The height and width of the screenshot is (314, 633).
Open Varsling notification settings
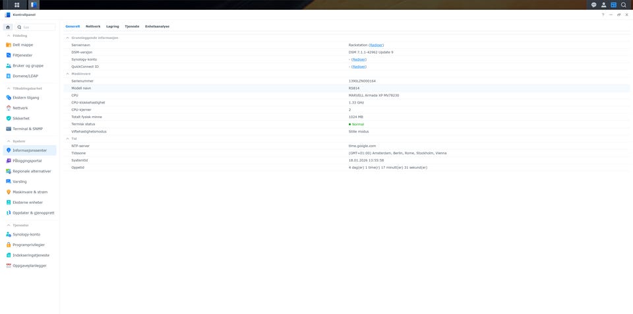click(30, 181)
